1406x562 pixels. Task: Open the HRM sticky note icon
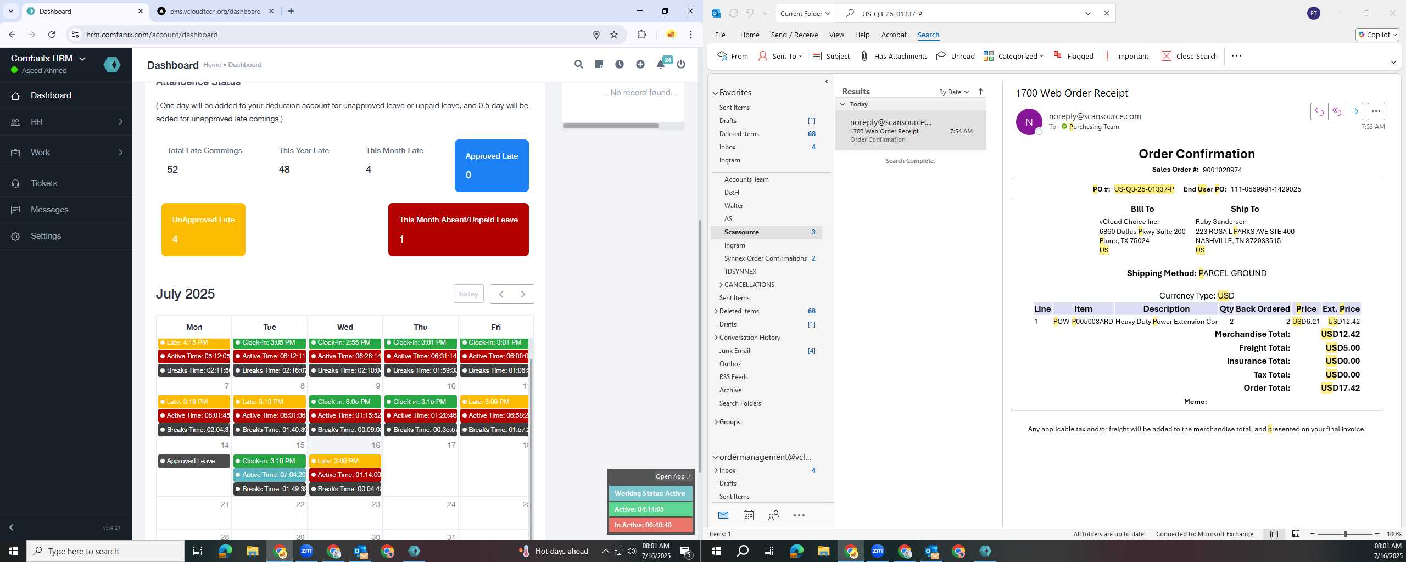tap(599, 64)
